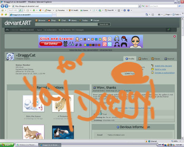This screenshot has height=147, width=184.
Task: Click in the Live Search input box
Action: tap(163, 6)
